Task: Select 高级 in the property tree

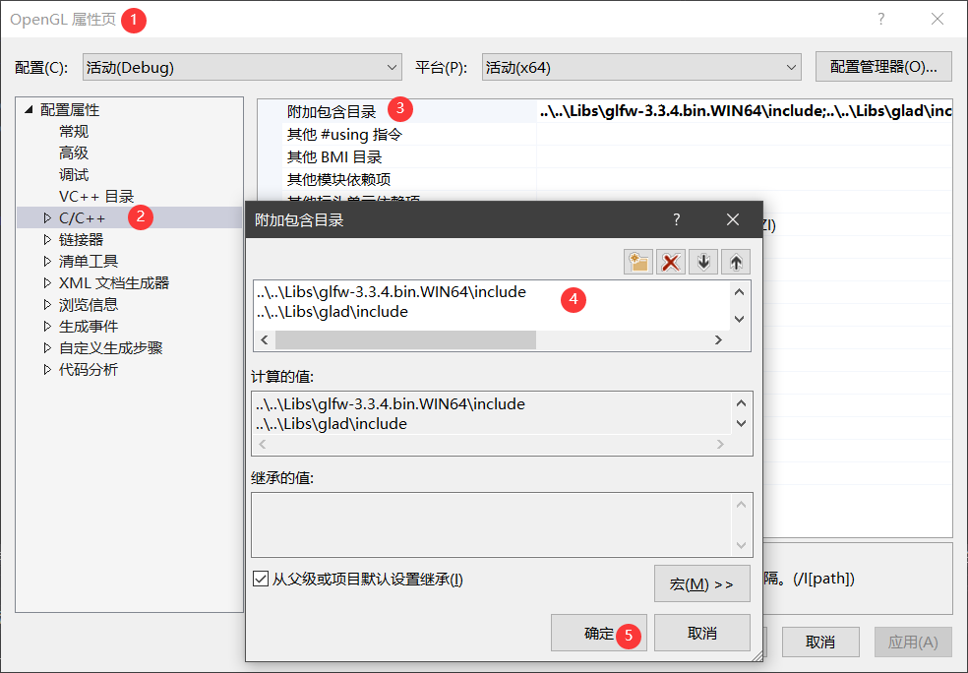Action: (x=74, y=153)
